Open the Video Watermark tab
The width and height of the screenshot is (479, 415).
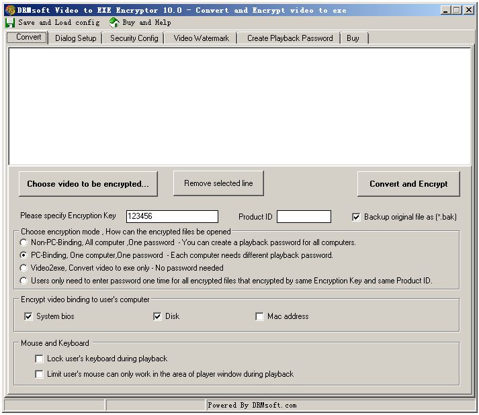click(x=201, y=38)
